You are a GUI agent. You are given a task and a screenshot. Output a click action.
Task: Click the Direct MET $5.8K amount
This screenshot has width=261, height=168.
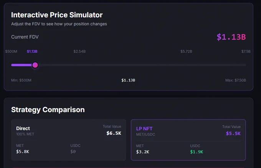click(23, 152)
